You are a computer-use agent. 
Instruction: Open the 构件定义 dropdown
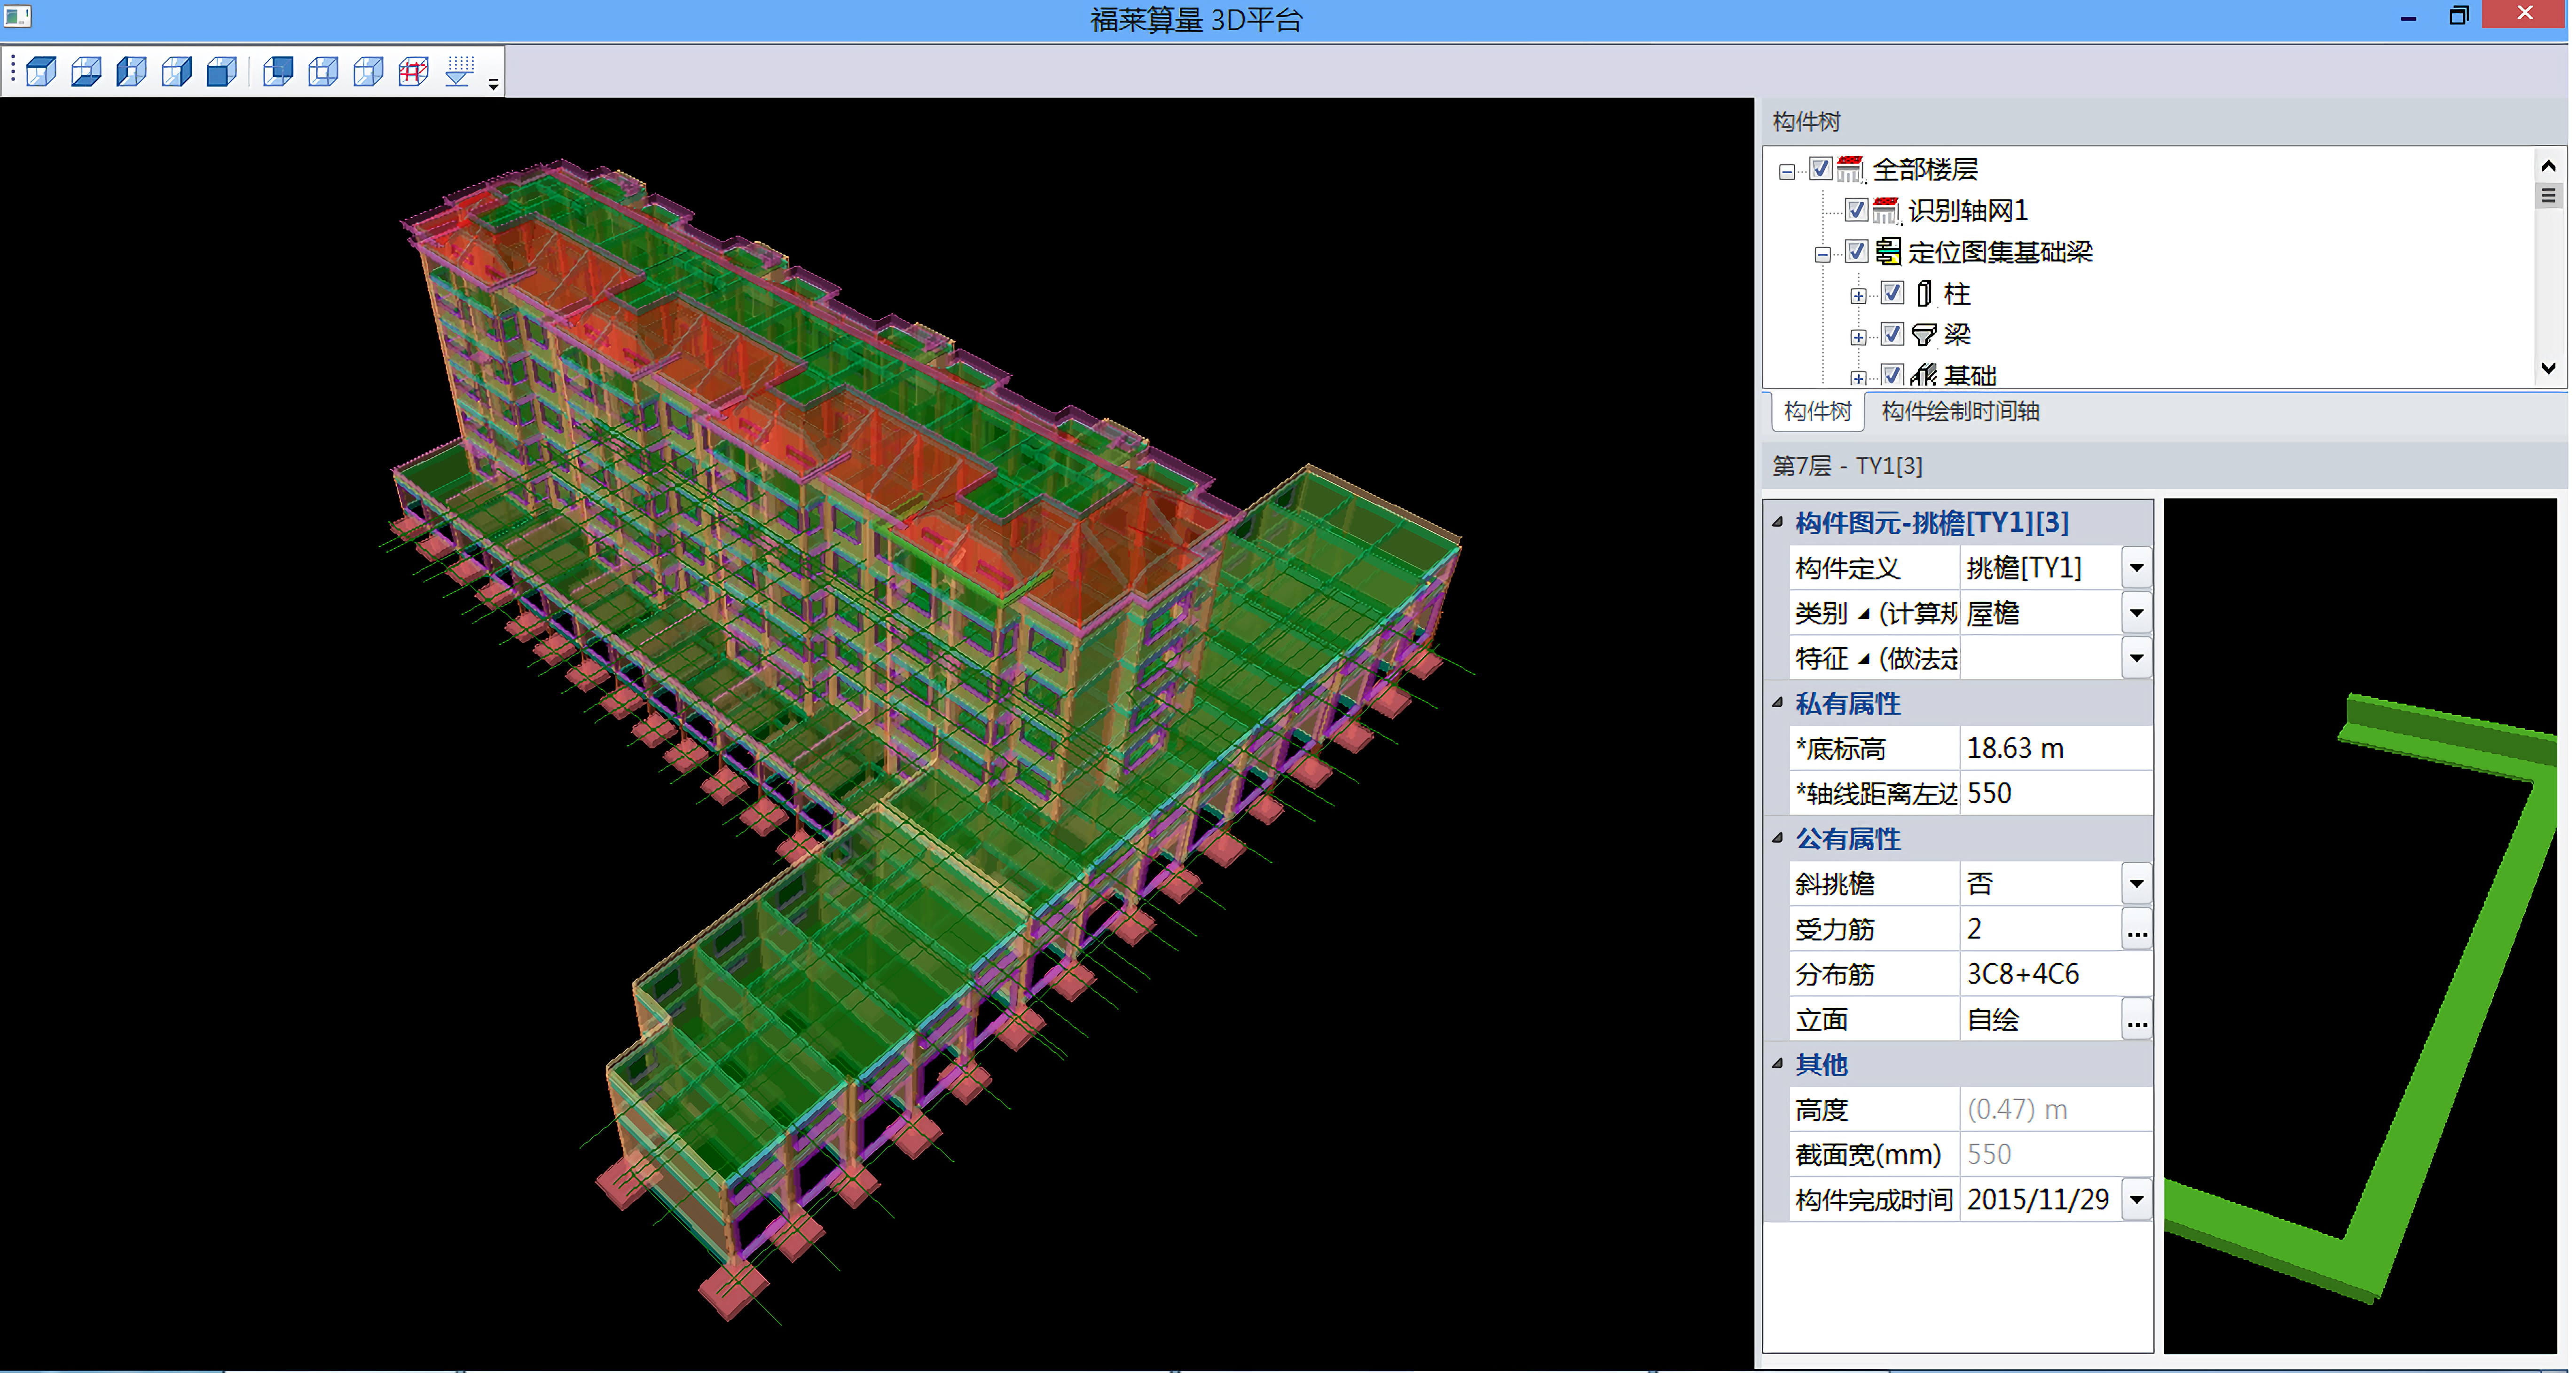click(x=2137, y=568)
